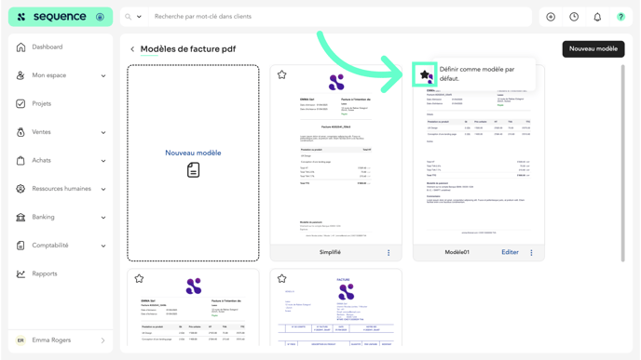Open notifications bell icon
641x360 pixels.
(597, 17)
